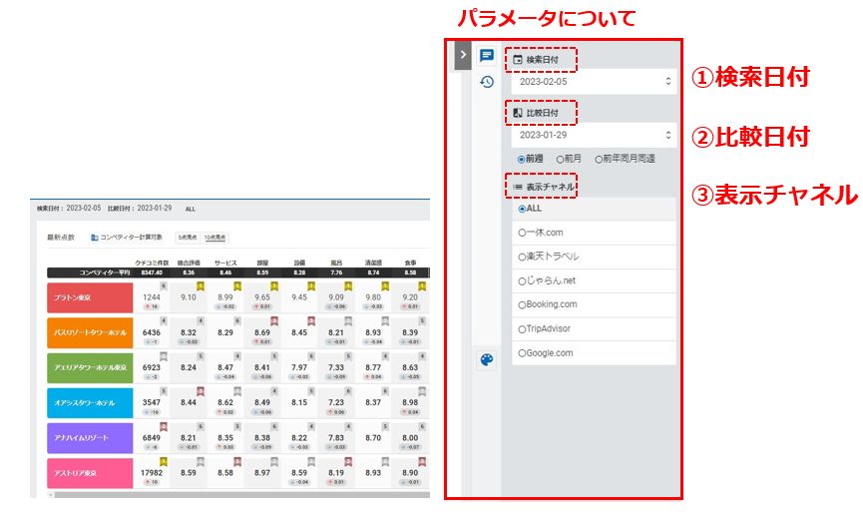The height and width of the screenshot is (519, 863).
Task: Click the compare icon beside 比較日付
Action: 518,114
